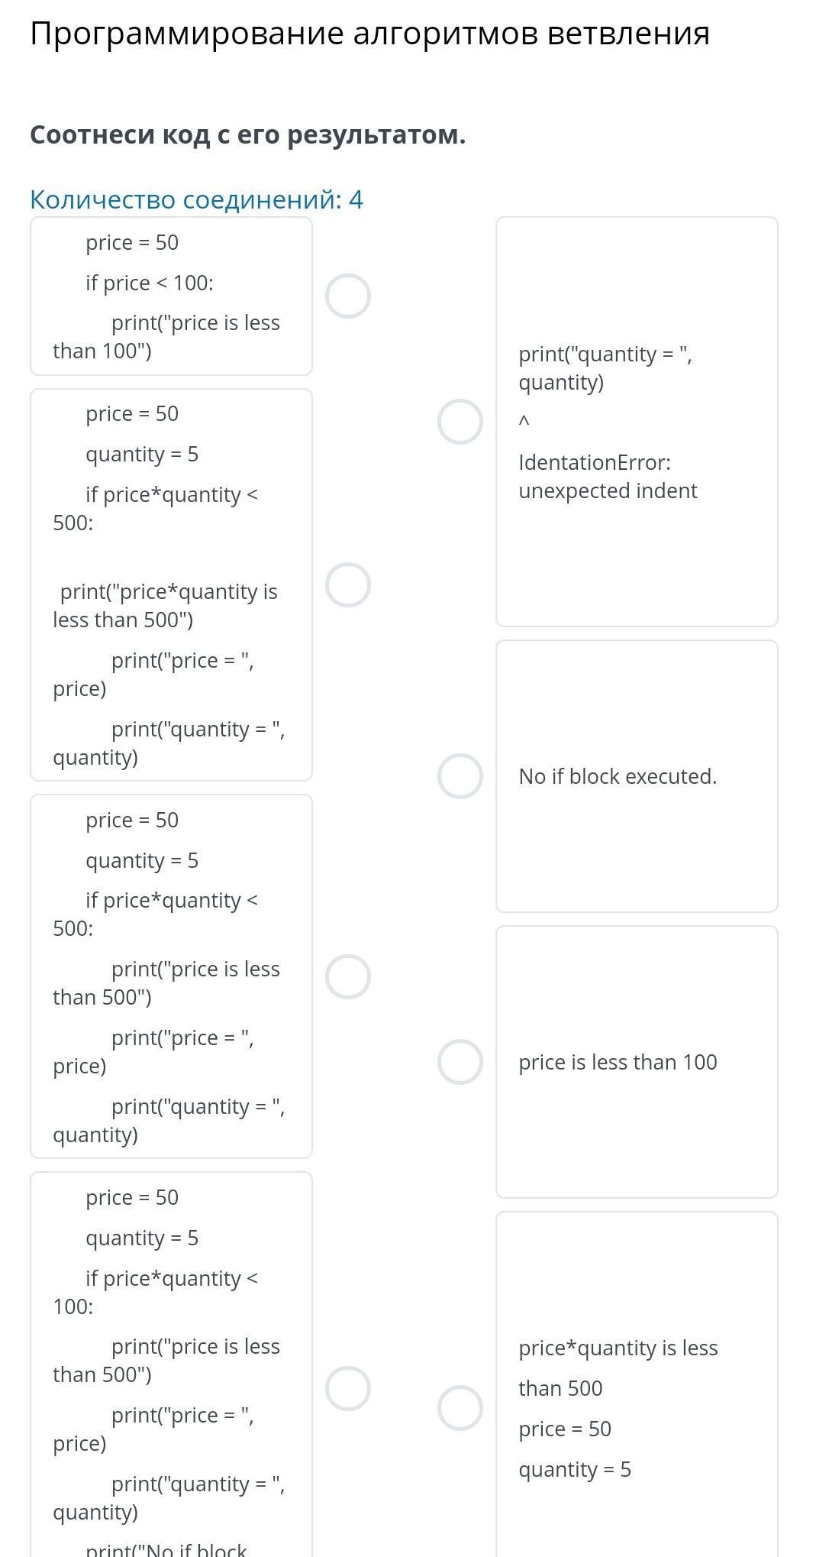
Task: Click the code card with 'if price*quantity < 100:'
Action: click(x=171, y=1364)
